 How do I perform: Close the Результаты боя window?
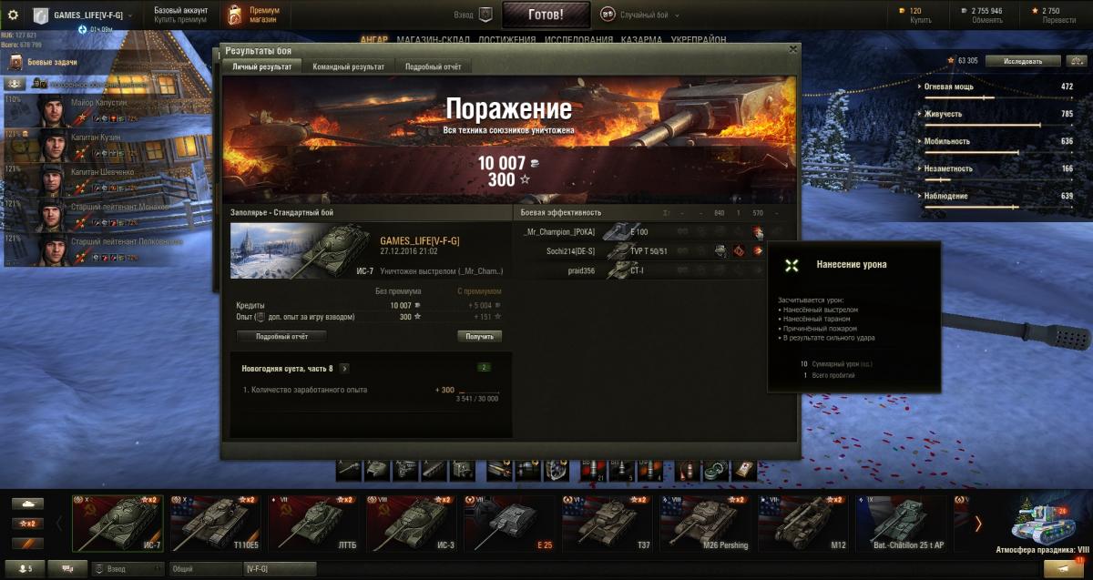(x=792, y=50)
